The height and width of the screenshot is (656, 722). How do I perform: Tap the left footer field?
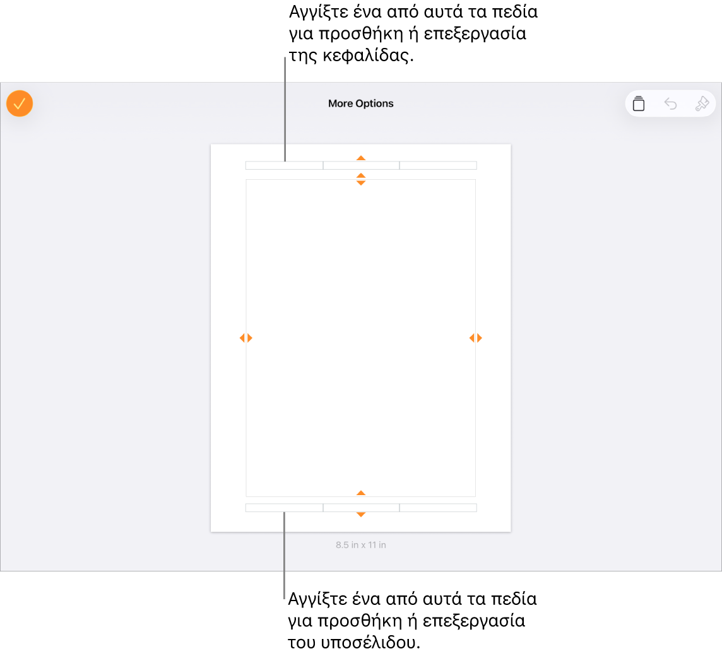click(x=284, y=508)
